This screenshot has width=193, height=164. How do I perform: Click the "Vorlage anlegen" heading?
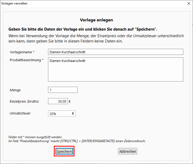point(96,20)
